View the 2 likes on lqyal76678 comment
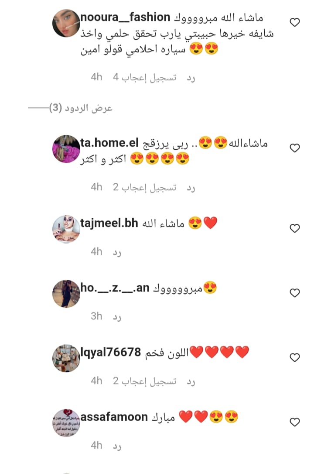314x474 pixels. pos(145,381)
